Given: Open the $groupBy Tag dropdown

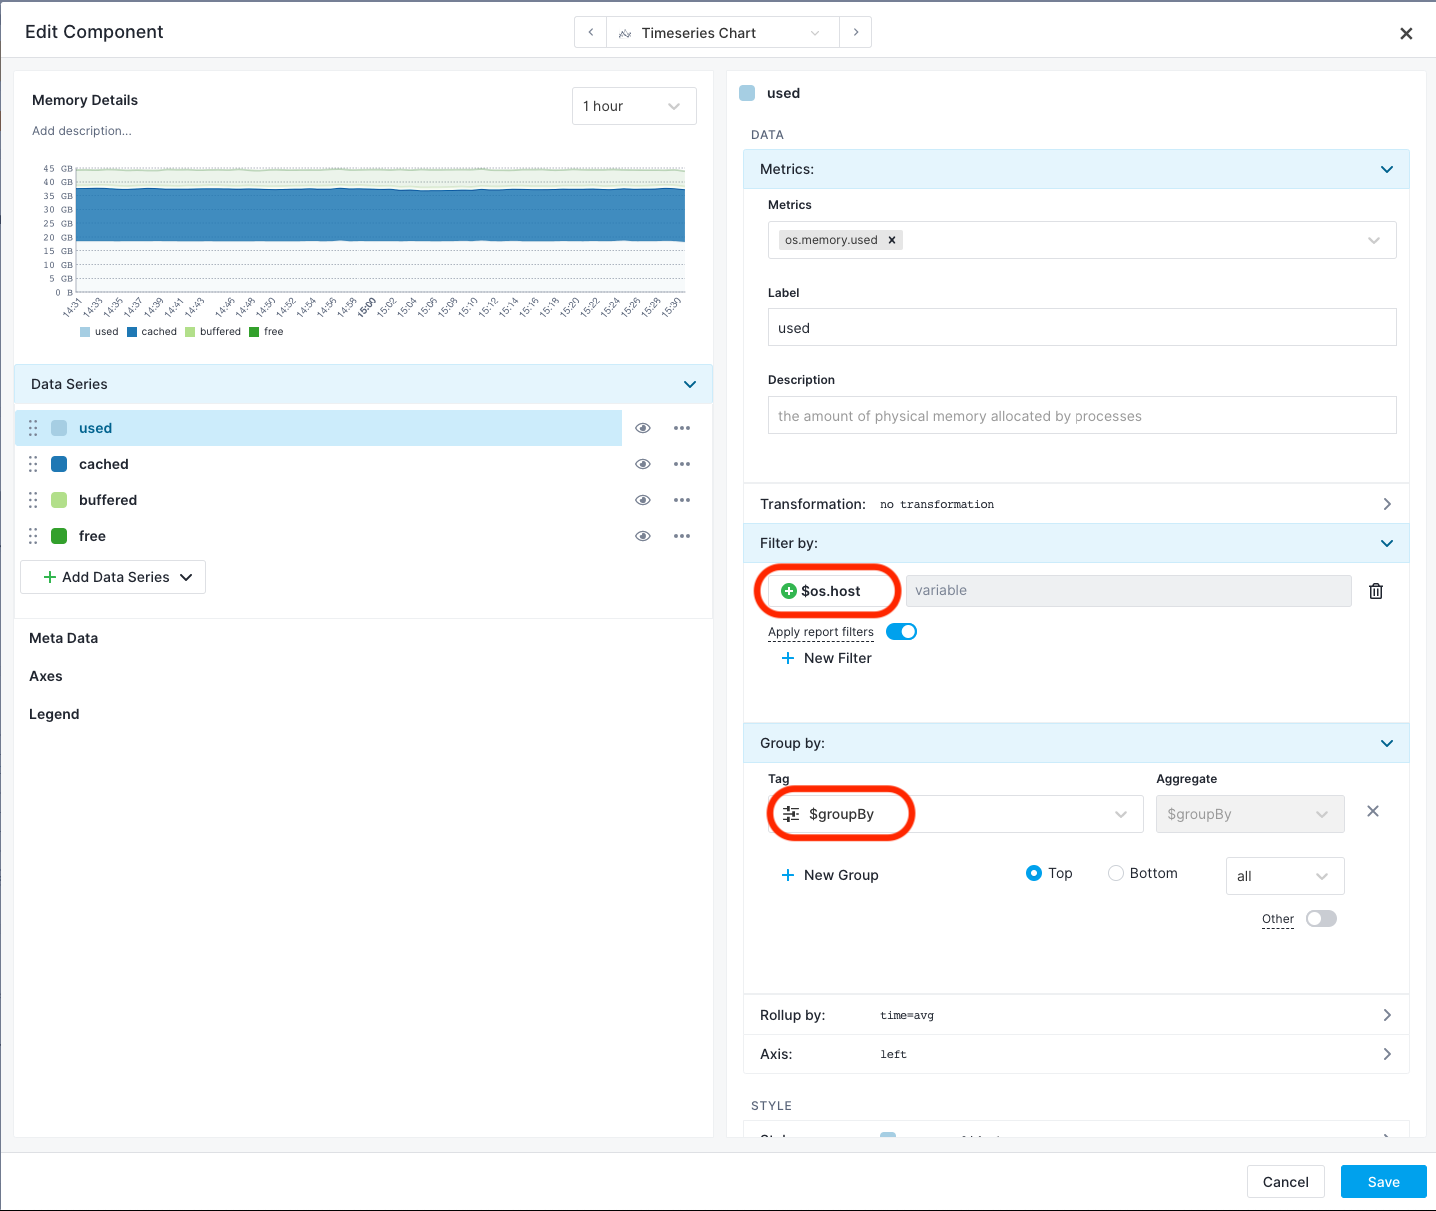Looking at the screenshot, I should [x=956, y=814].
